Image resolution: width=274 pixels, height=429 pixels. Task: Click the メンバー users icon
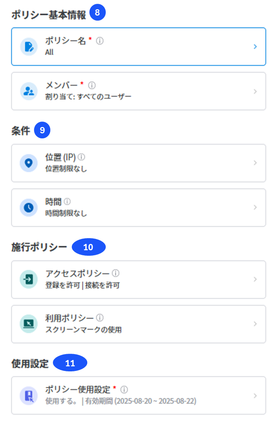tap(29, 91)
